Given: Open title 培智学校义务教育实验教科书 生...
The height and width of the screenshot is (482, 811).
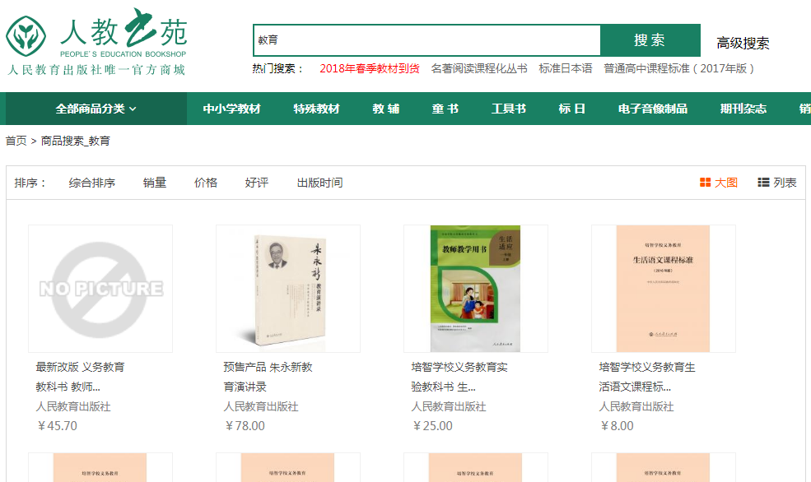Looking at the screenshot, I should 459,377.
